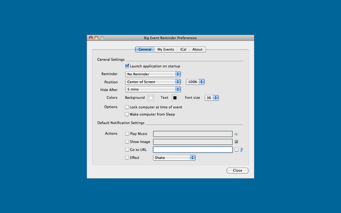Switch to the iCal tab
Screen dimensions: 341x213
click(x=183, y=49)
